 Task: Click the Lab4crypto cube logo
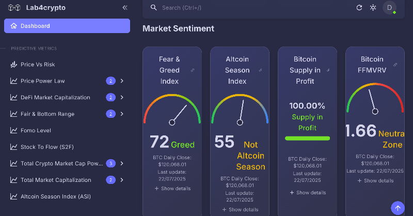point(14,8)
